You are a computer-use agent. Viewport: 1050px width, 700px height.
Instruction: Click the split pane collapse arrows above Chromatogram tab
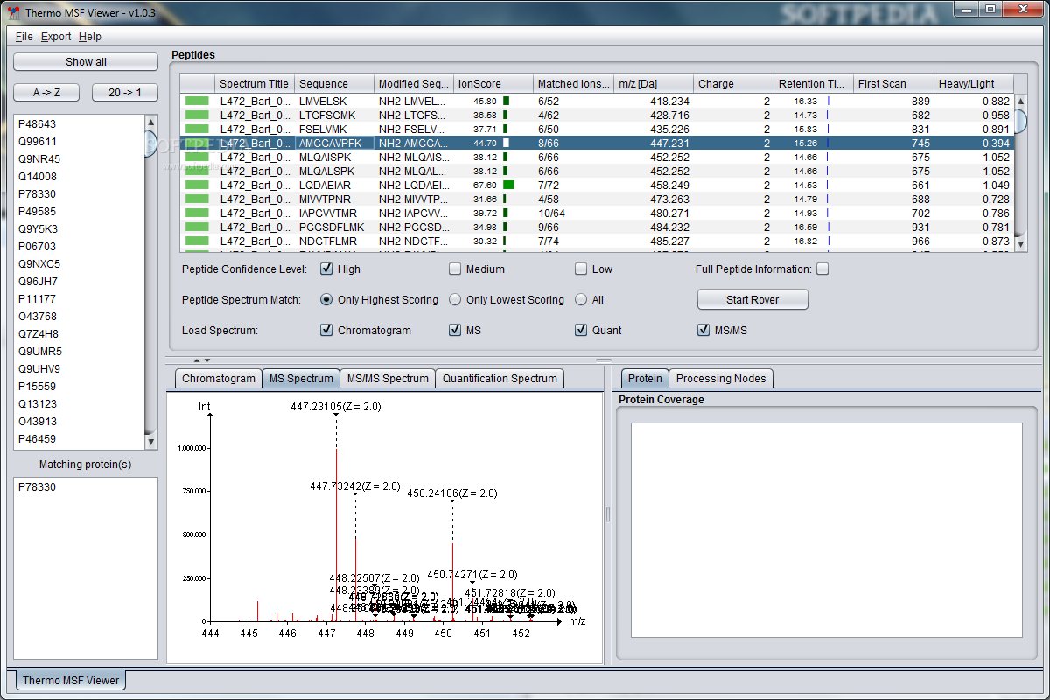pyautogui.click(x=202, y=360)
